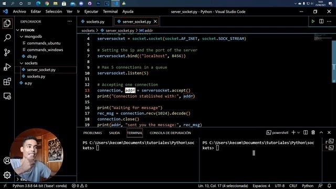Open the Ver menu
The width and height of the screenshot is (336, 189).
69,12
